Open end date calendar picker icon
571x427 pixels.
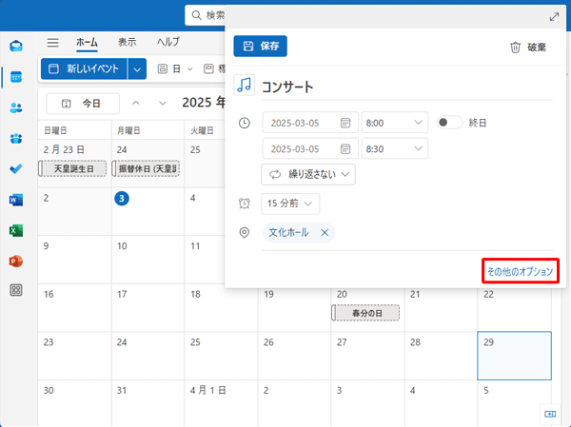point(345,149)
